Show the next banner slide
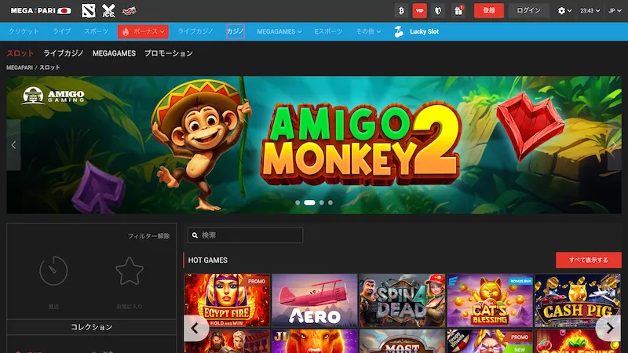This screenshot has width=628, height=353. pos(615,145)
